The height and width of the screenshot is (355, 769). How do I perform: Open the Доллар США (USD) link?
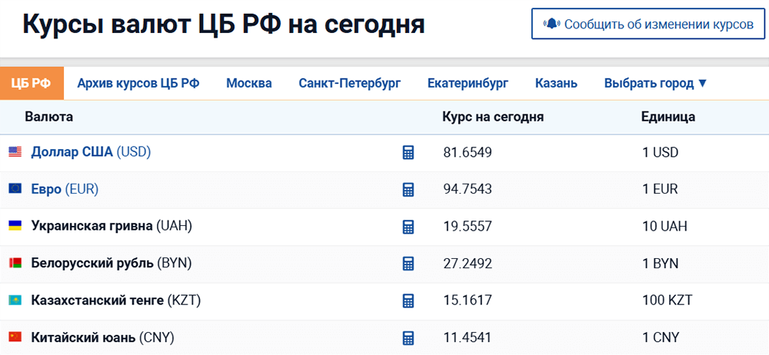click(x=91, y=152)
